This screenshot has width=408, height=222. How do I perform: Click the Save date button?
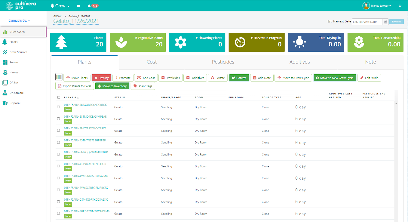coord(397,22)
